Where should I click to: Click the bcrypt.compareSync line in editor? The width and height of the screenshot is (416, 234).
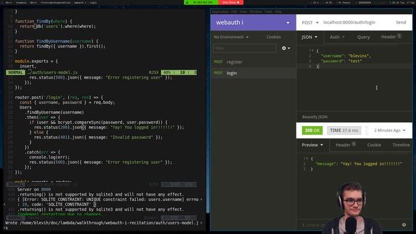tap(98, 122)
